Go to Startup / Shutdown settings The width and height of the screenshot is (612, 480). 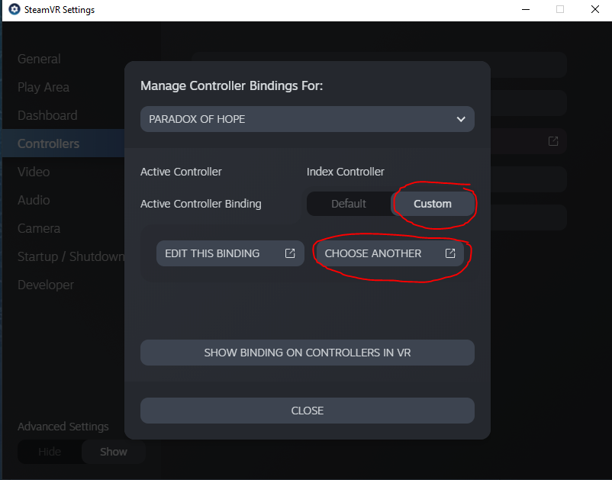click(71, 256)
